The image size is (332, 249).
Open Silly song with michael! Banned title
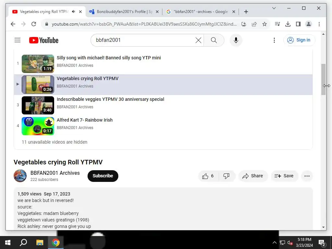point(109,58)
